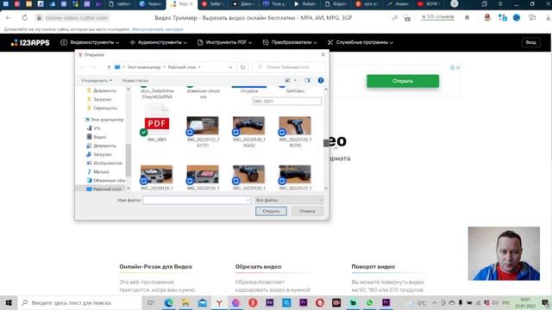Go to the 123APPS home logo
Image resolution: width=552 pixels, height=310 pixels.
click(x=30, y=42)
